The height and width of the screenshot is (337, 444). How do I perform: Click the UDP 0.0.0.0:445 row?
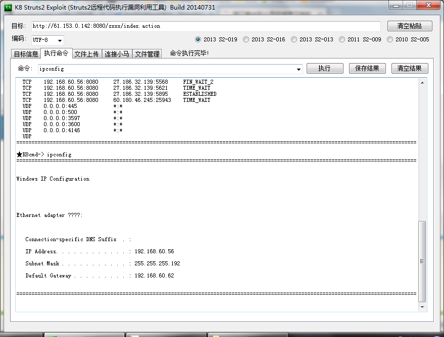tap(73, 106)
